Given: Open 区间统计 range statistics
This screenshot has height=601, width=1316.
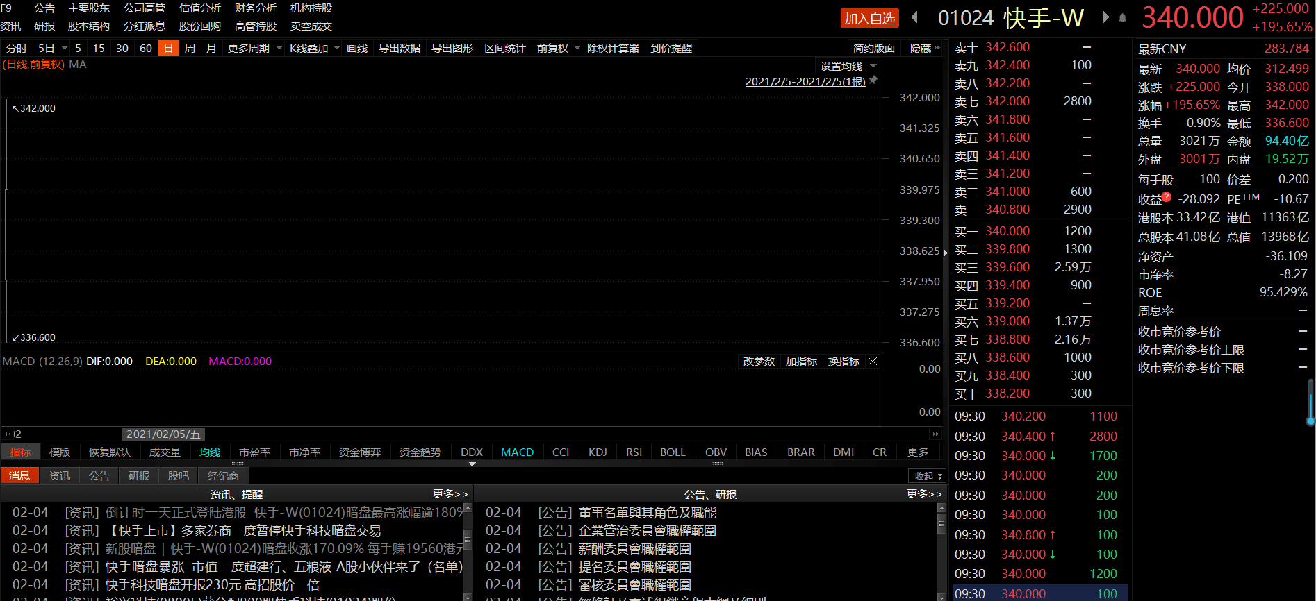Looking at the screenshot, I should 505,48.
